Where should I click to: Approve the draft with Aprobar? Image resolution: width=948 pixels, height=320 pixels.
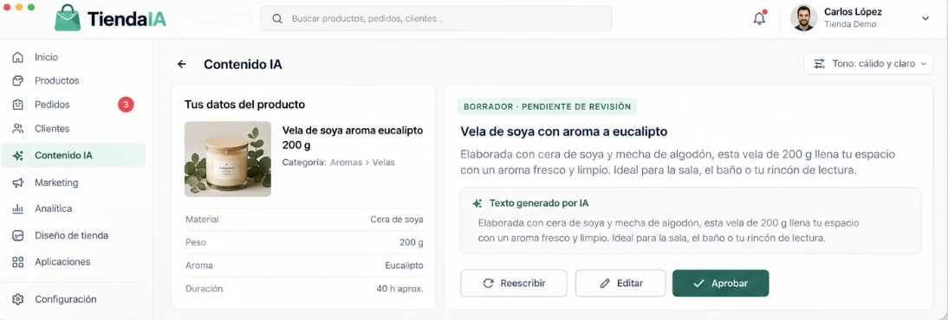click(721, 283)
